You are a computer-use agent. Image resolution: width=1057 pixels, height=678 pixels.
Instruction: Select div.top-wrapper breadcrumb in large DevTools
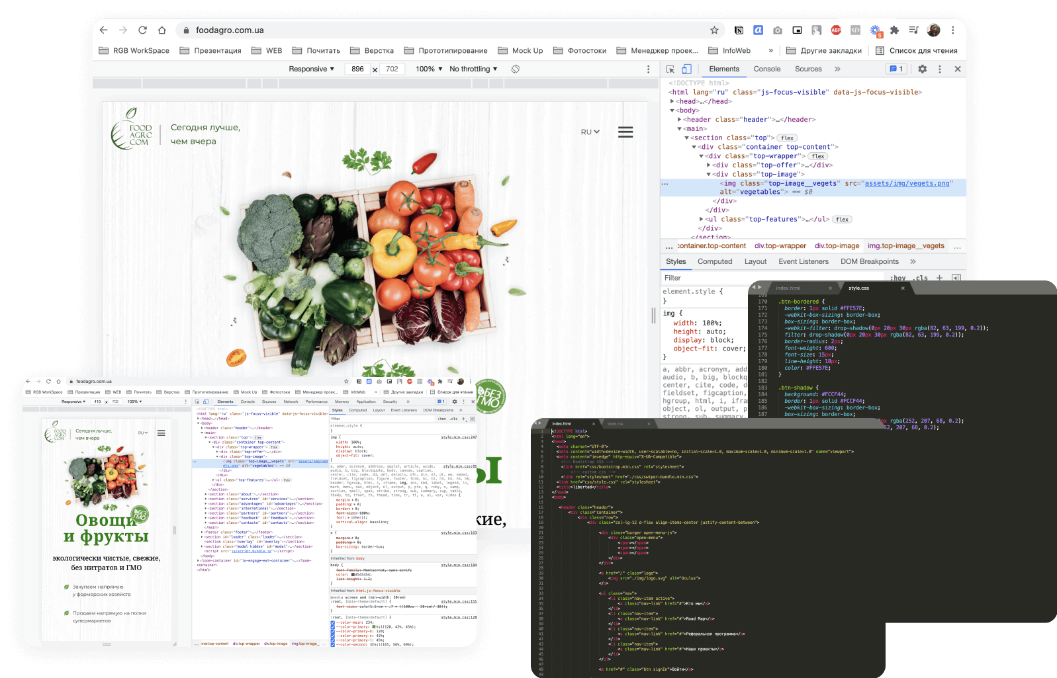coord(780,246)
